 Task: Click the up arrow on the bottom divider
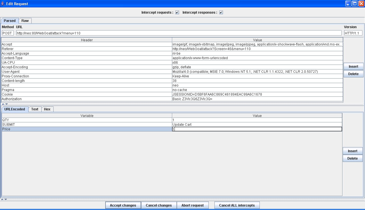click(3, 199)
